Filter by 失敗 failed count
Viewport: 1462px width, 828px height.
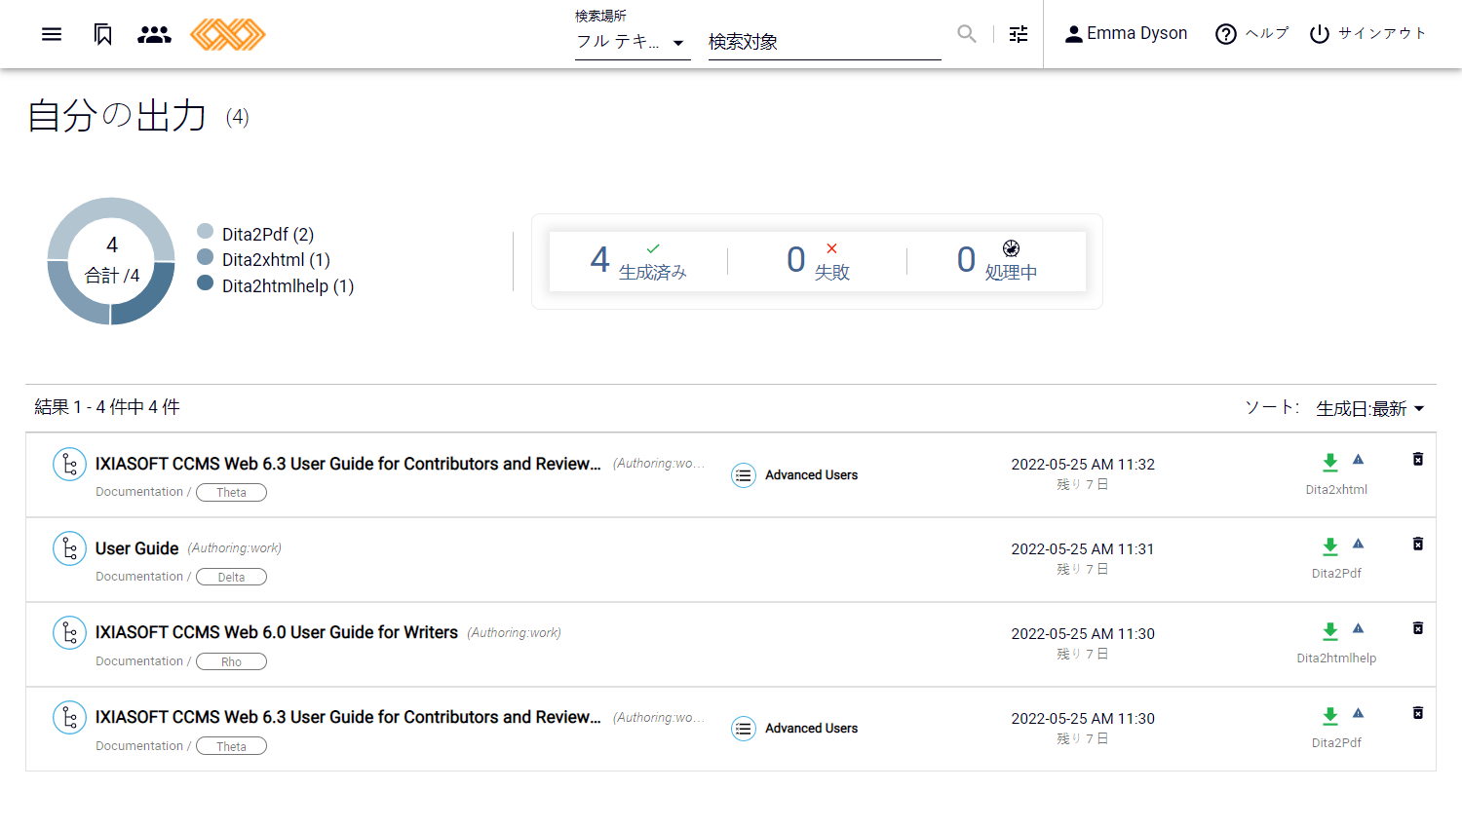click(818, 261)
